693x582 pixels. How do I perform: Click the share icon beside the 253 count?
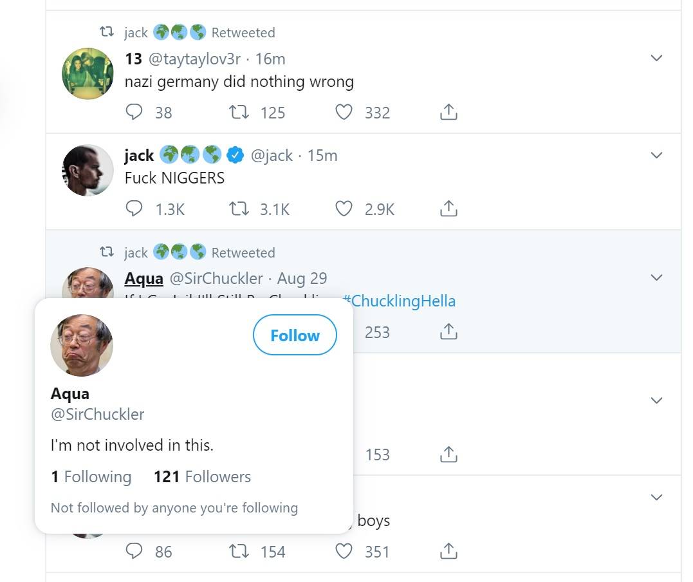coord(448,332)
